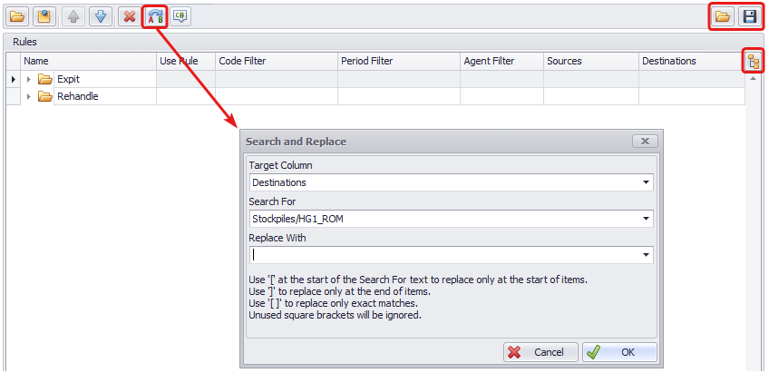Open the Search and Replace tool

coord(155,16)
